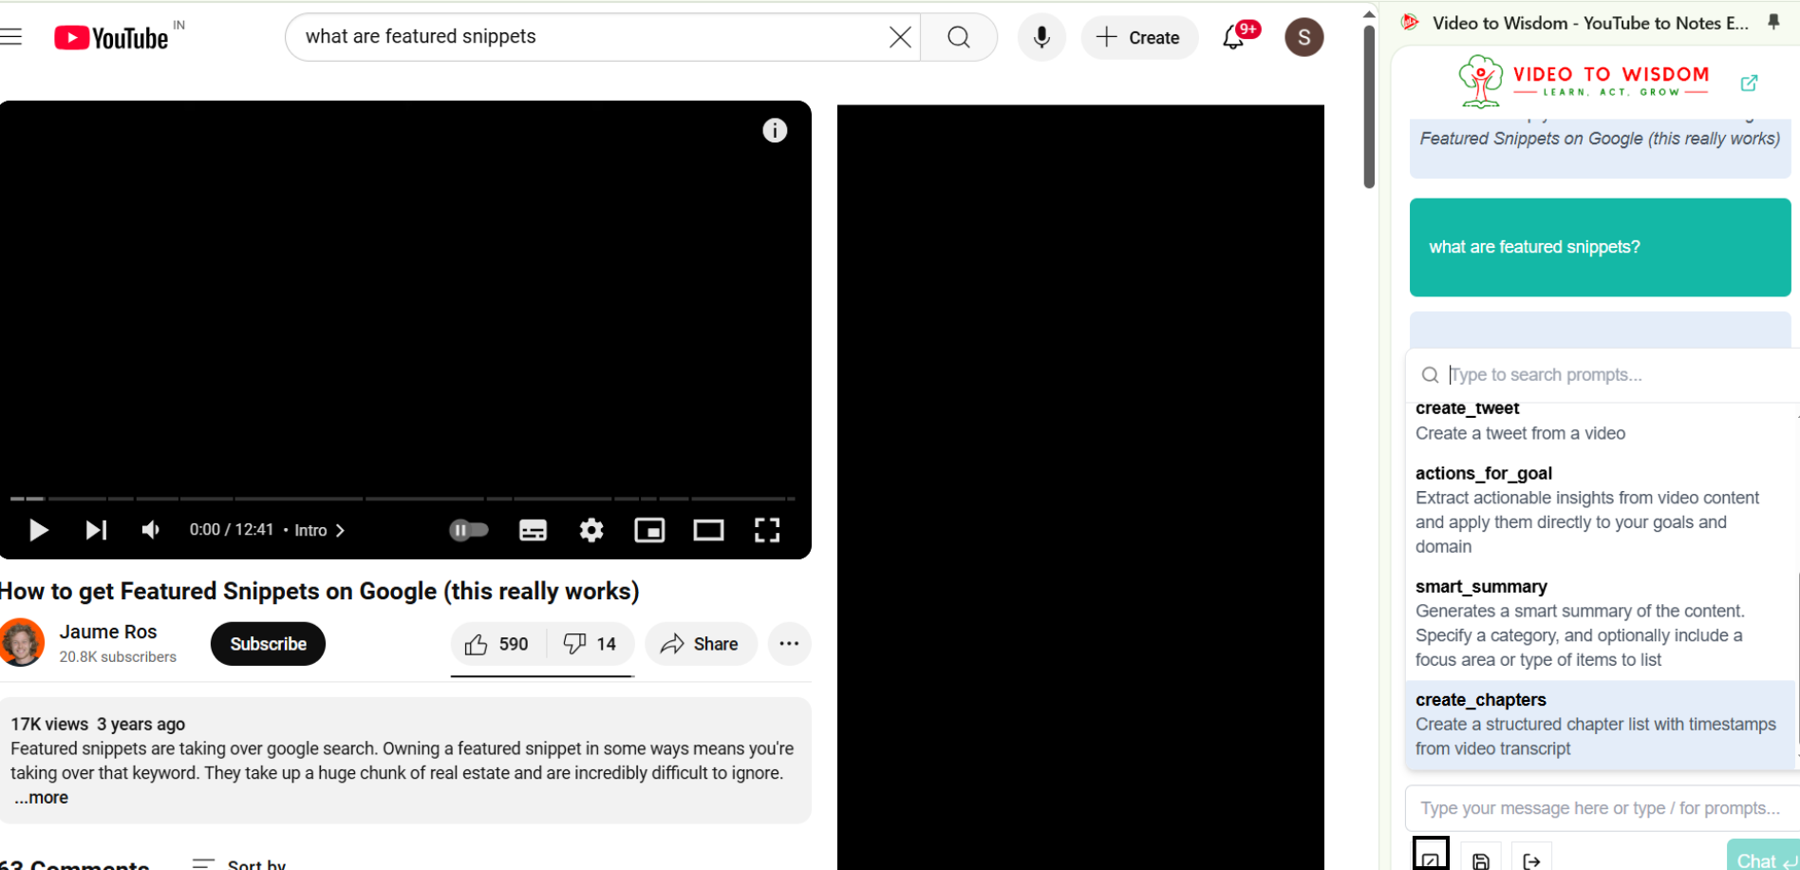Subscribe to Jaume Ros channel
This screenshot has width=1800, height=870.
click(268, 644)
